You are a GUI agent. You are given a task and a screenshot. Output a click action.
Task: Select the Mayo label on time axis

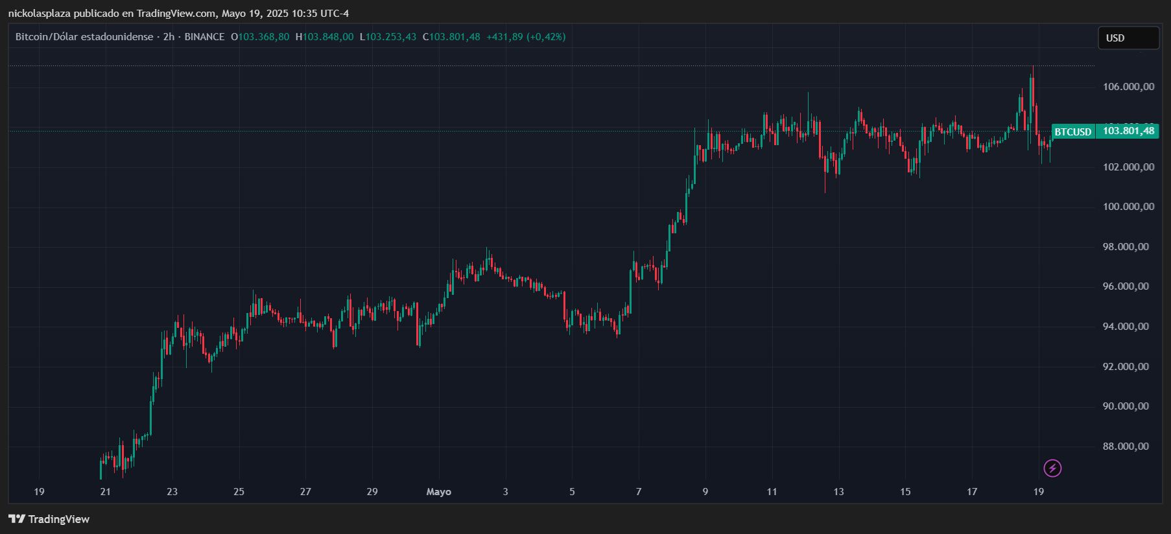pos(439,492)
